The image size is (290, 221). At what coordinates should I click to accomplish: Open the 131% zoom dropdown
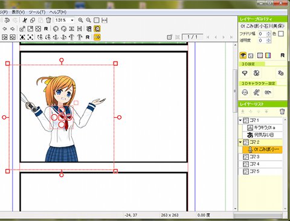point(72,21)
